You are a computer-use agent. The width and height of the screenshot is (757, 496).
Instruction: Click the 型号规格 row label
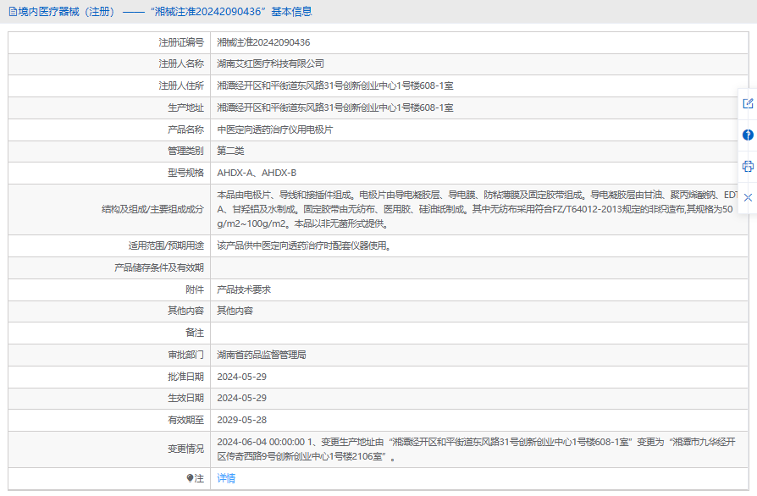pyautogui.click(x=185, y=173)
